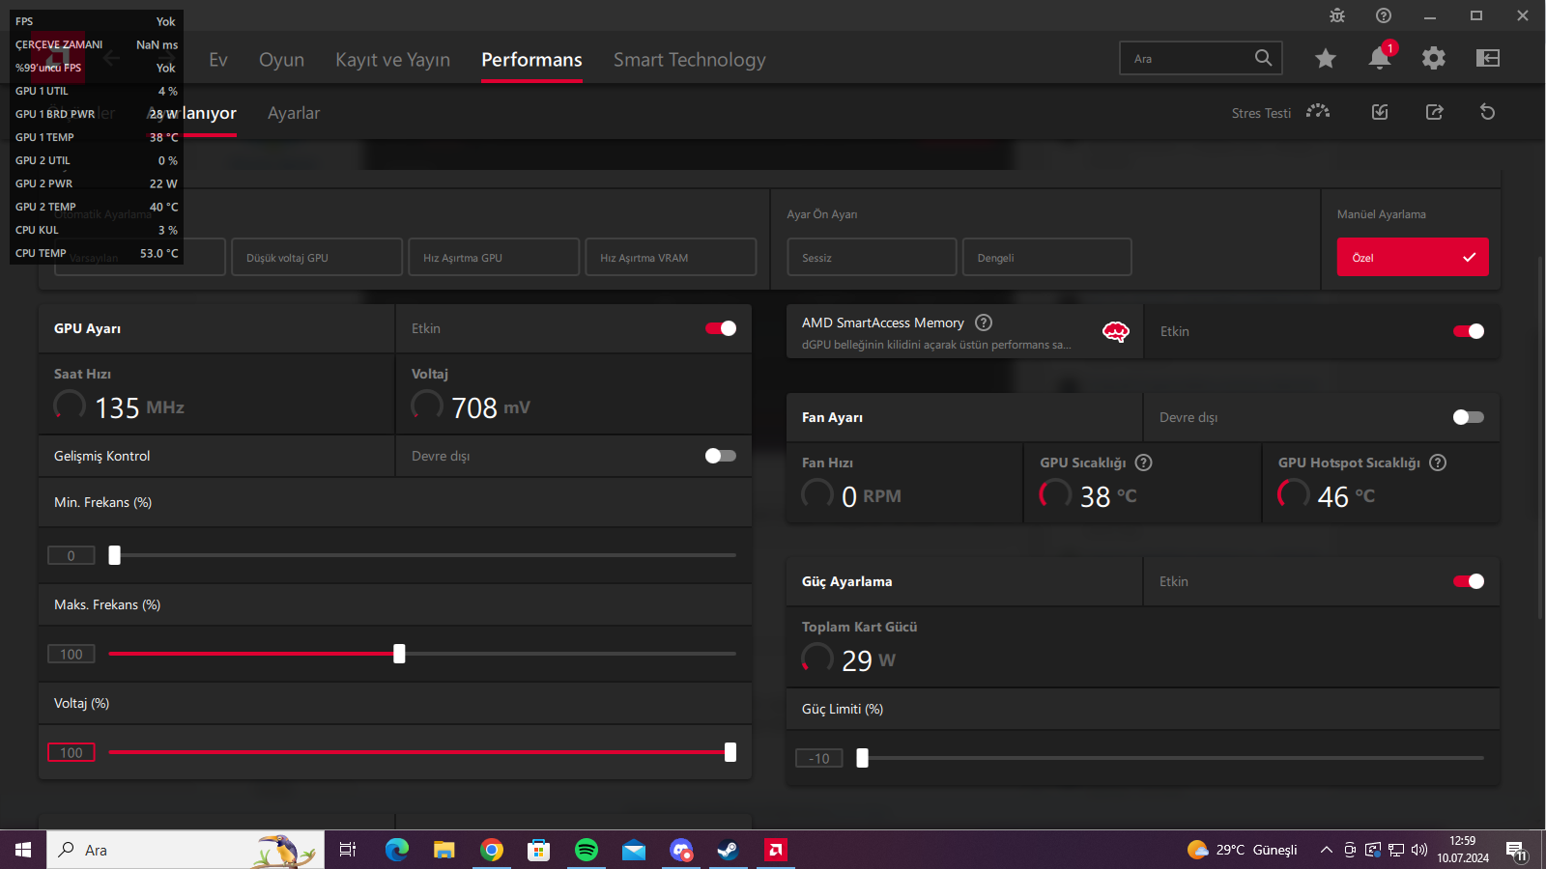
Task: Click the Güç Limiti slider handle
Action: 863,758
